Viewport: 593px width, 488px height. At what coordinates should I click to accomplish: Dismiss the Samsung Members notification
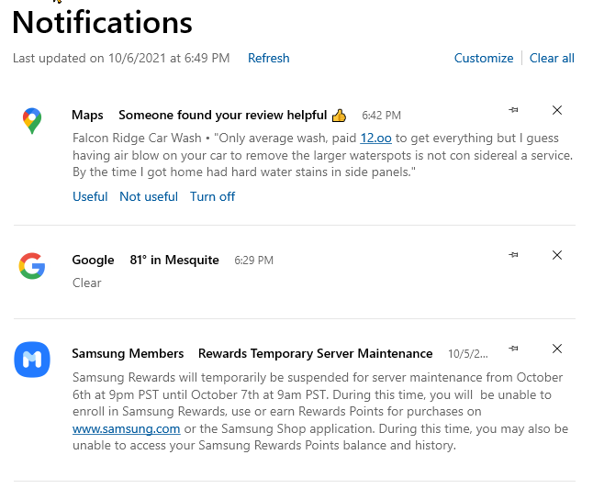557,349
